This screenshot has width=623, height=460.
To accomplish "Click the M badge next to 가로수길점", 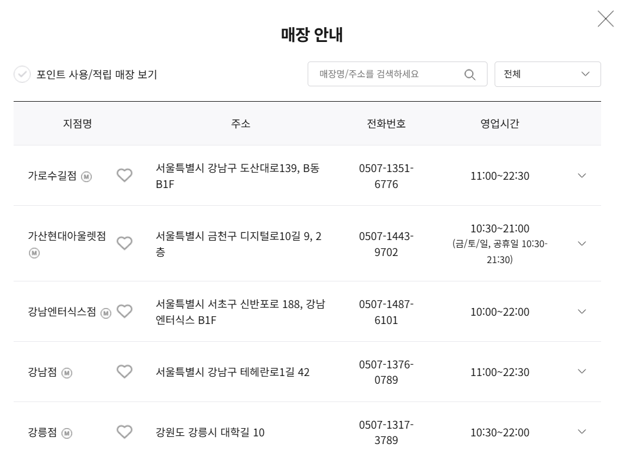I will click(x=86, y=176).
